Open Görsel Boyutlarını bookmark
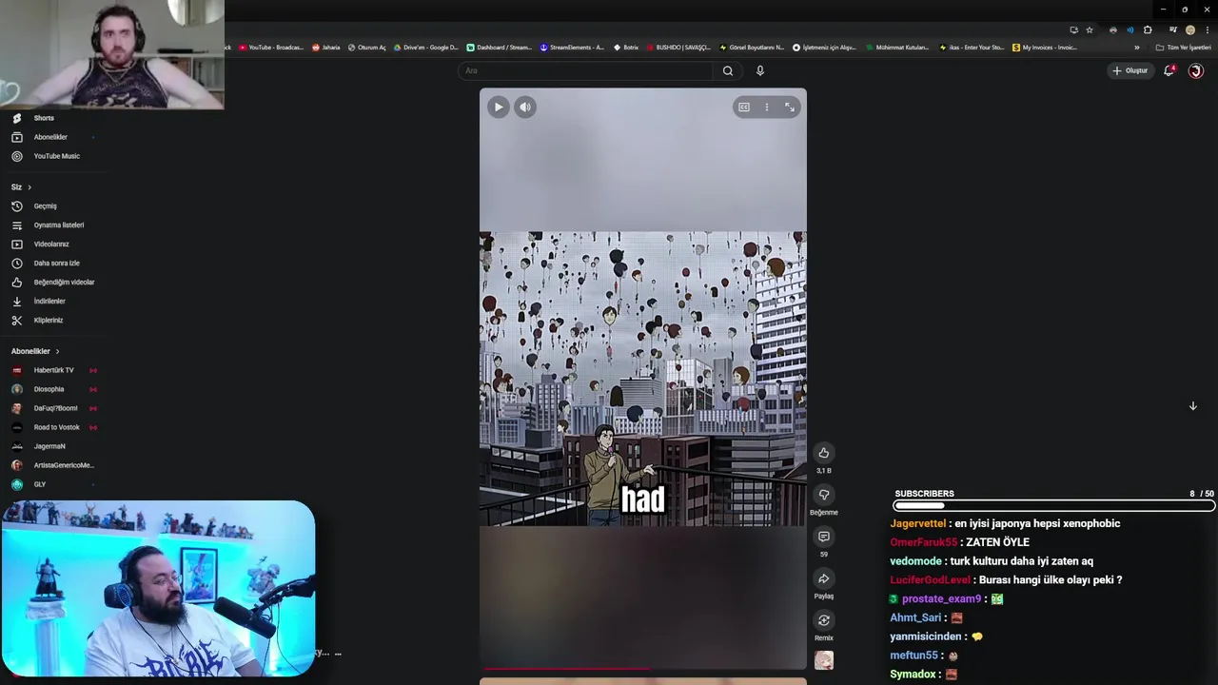This screenshot has height=685, width=1218. point(752,48)
